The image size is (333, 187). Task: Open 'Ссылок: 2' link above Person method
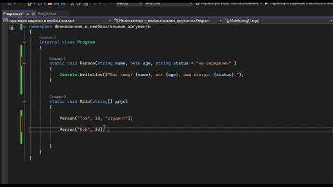(x=58, y=59)
